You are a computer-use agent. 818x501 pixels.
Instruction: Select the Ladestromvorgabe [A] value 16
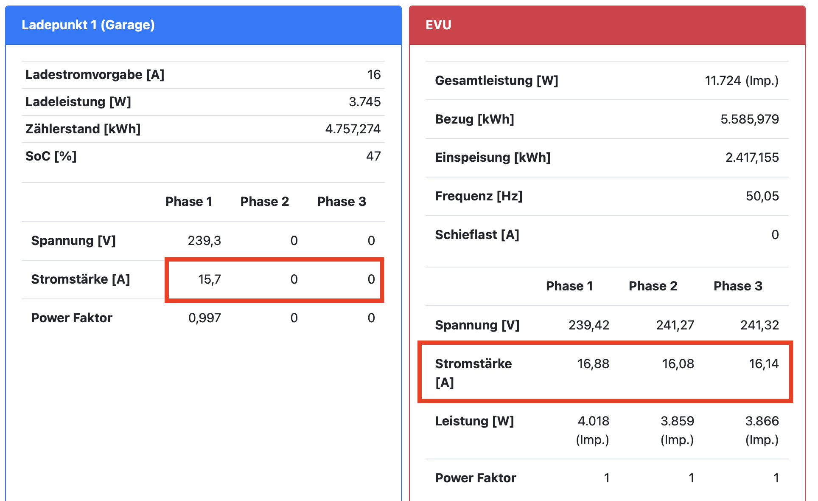(x=374, y=75)
